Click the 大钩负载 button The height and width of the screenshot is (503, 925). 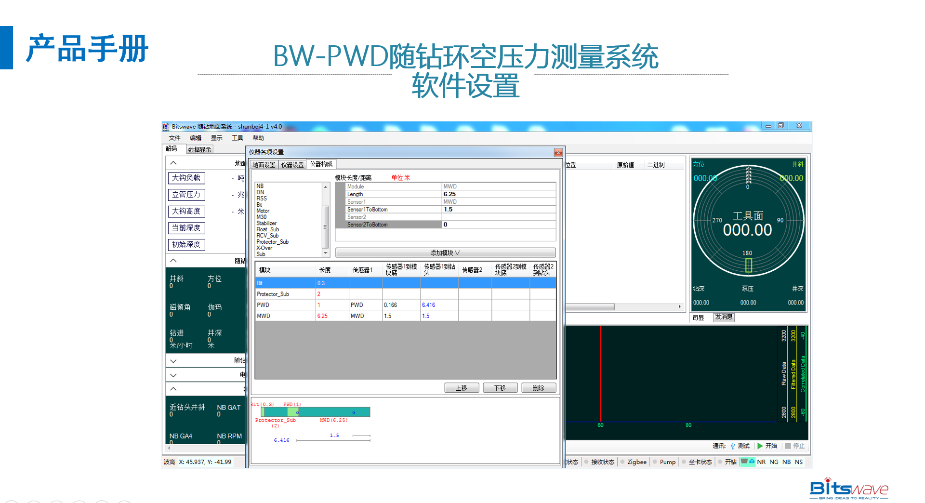click(x=186, y=178)
